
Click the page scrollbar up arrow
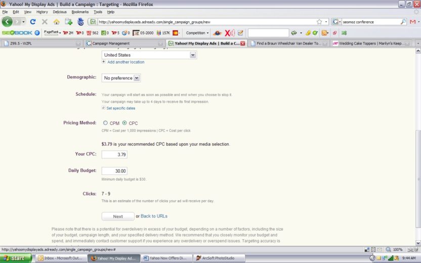click(x=418, y=51)
